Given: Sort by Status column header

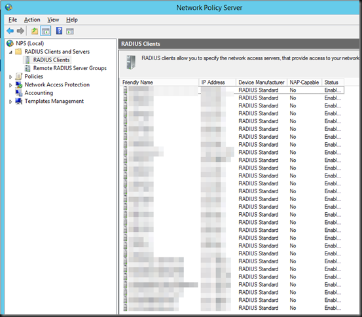Looking at the screenshot, I should click(333, 83).
